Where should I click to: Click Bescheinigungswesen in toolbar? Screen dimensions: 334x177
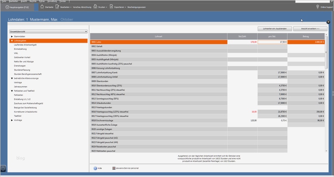pos(137,7)
